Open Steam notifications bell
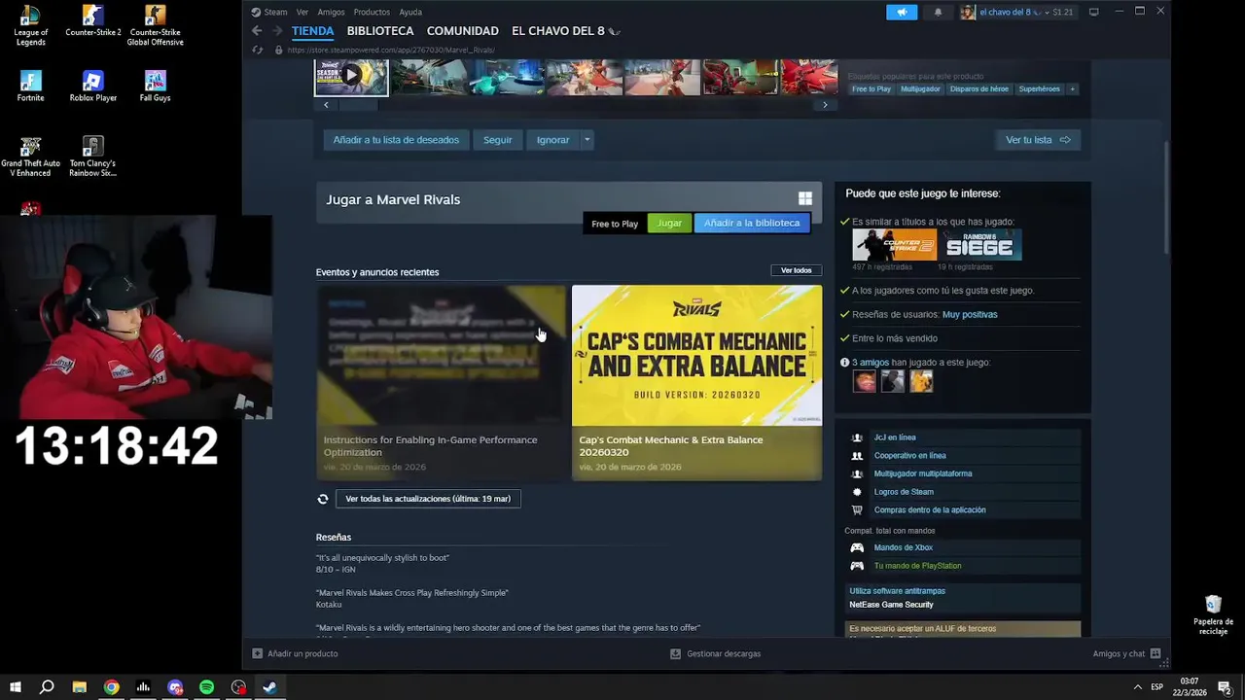Screen dimensions: 1245x700 938,12
